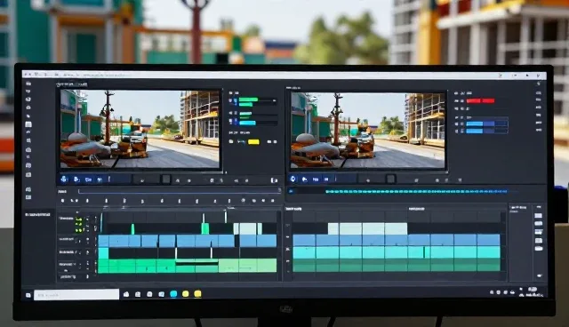Click the third blue control under right preview
This screenshot has height=327, width=569.
point(316,179)
